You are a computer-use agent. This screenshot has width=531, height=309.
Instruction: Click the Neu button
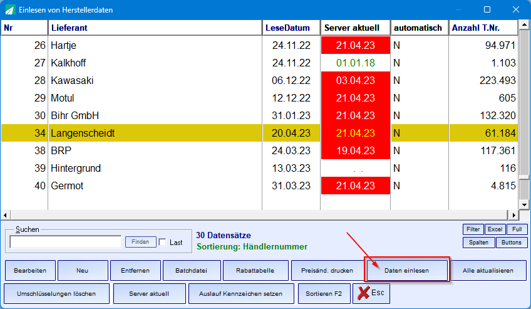tap(83, 270)
